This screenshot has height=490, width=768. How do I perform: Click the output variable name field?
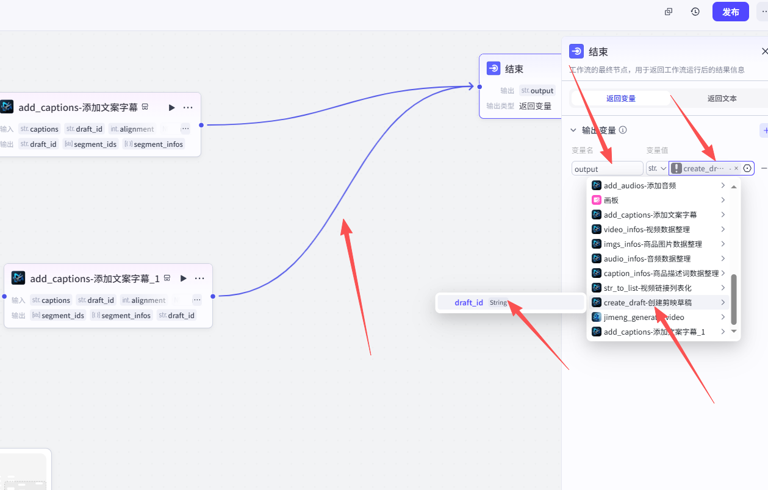[607, 169]
